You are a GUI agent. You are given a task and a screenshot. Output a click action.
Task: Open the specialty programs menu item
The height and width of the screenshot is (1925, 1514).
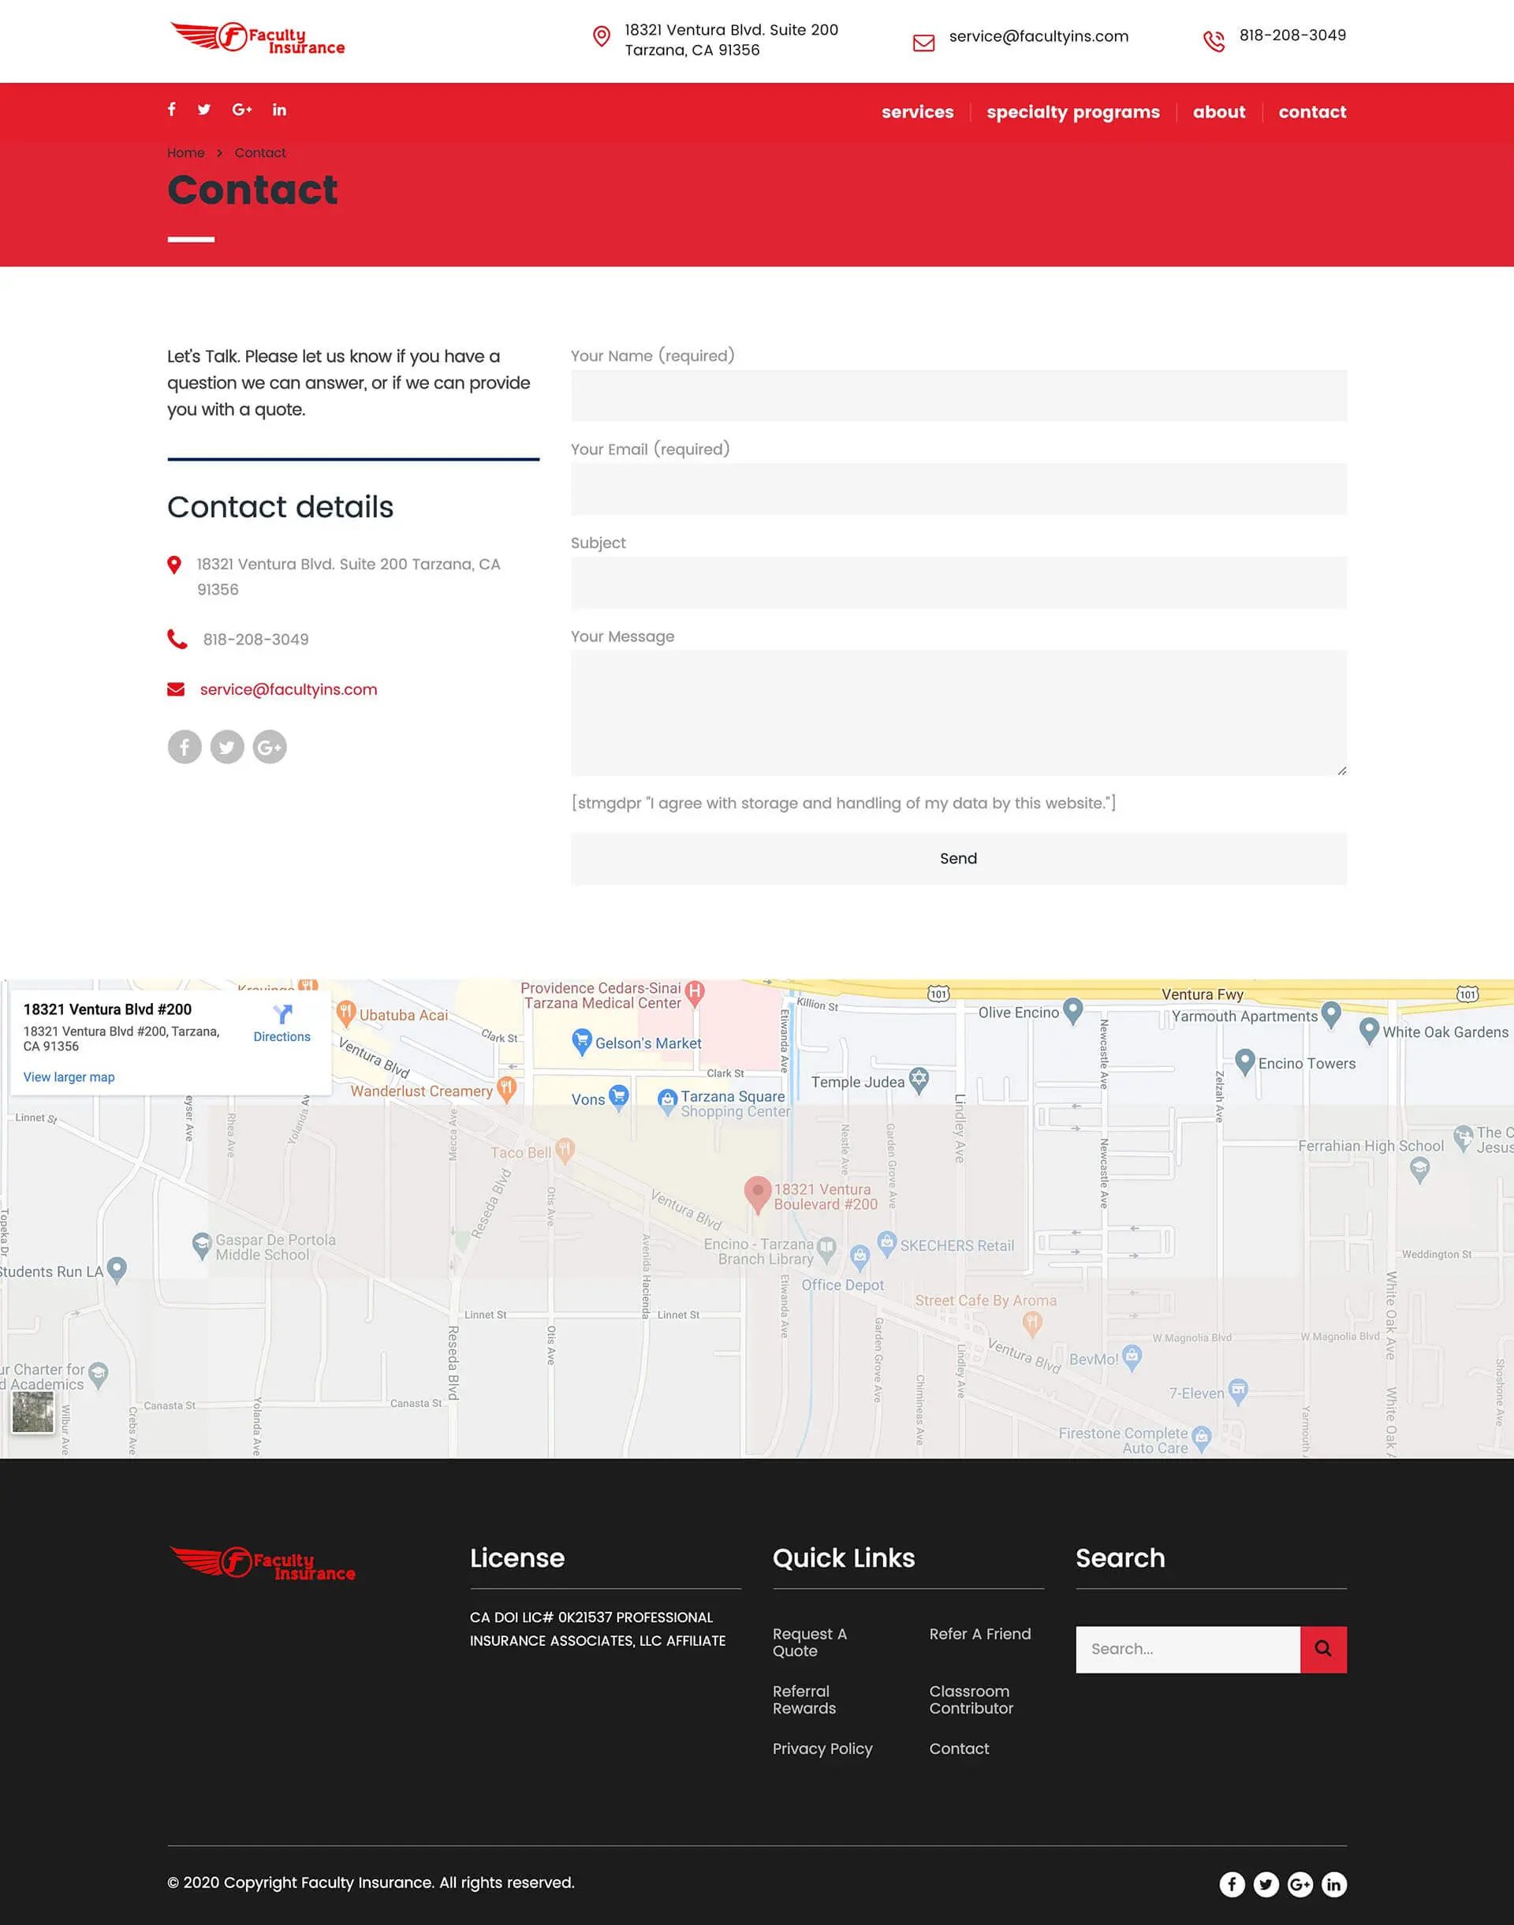click(x=1073, y=112)
